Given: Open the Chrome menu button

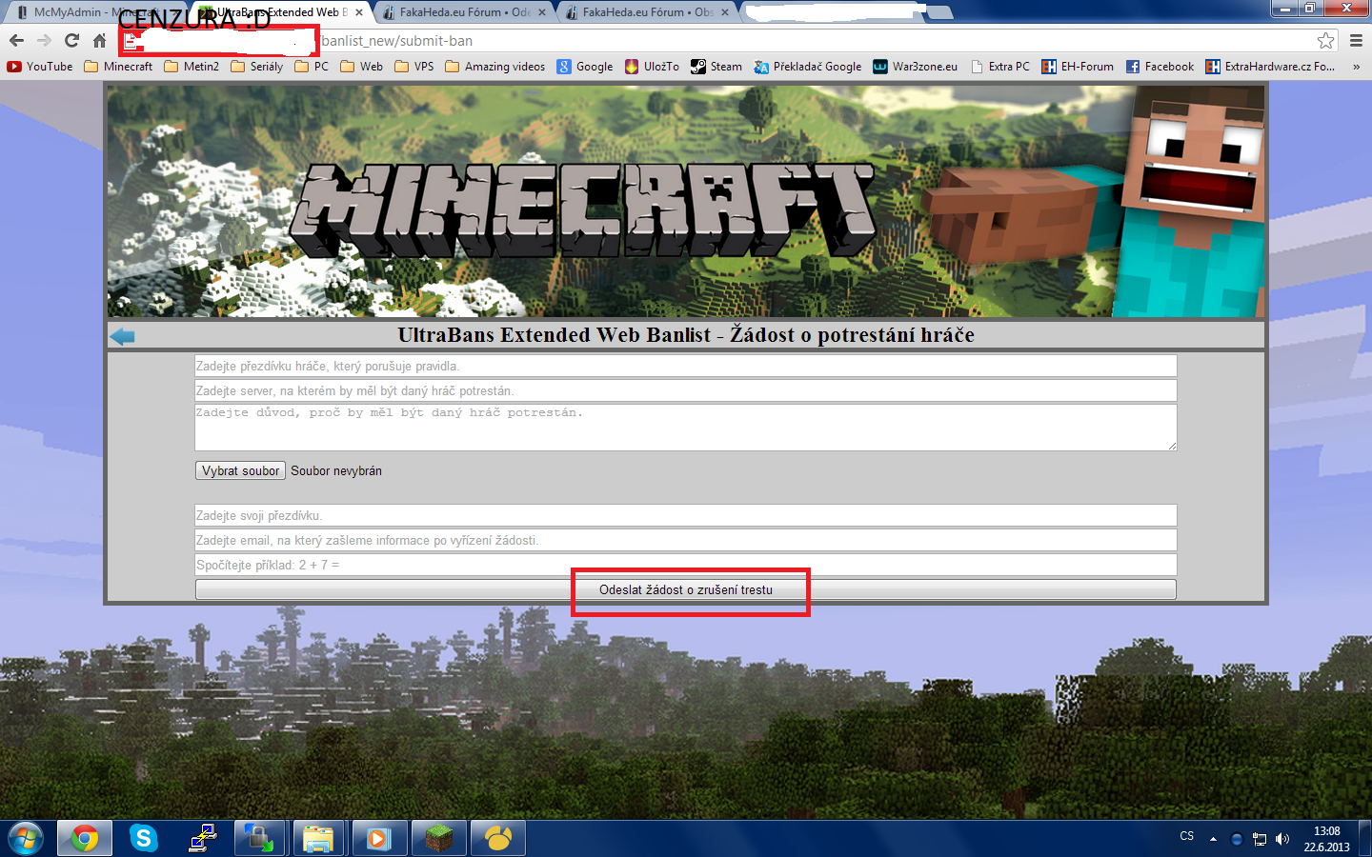Looking at the screenshot, I should tap(1356, 40).
